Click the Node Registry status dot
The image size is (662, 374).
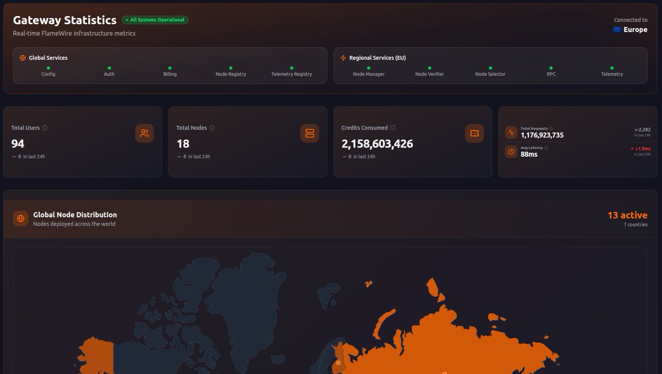coord(231,68)
